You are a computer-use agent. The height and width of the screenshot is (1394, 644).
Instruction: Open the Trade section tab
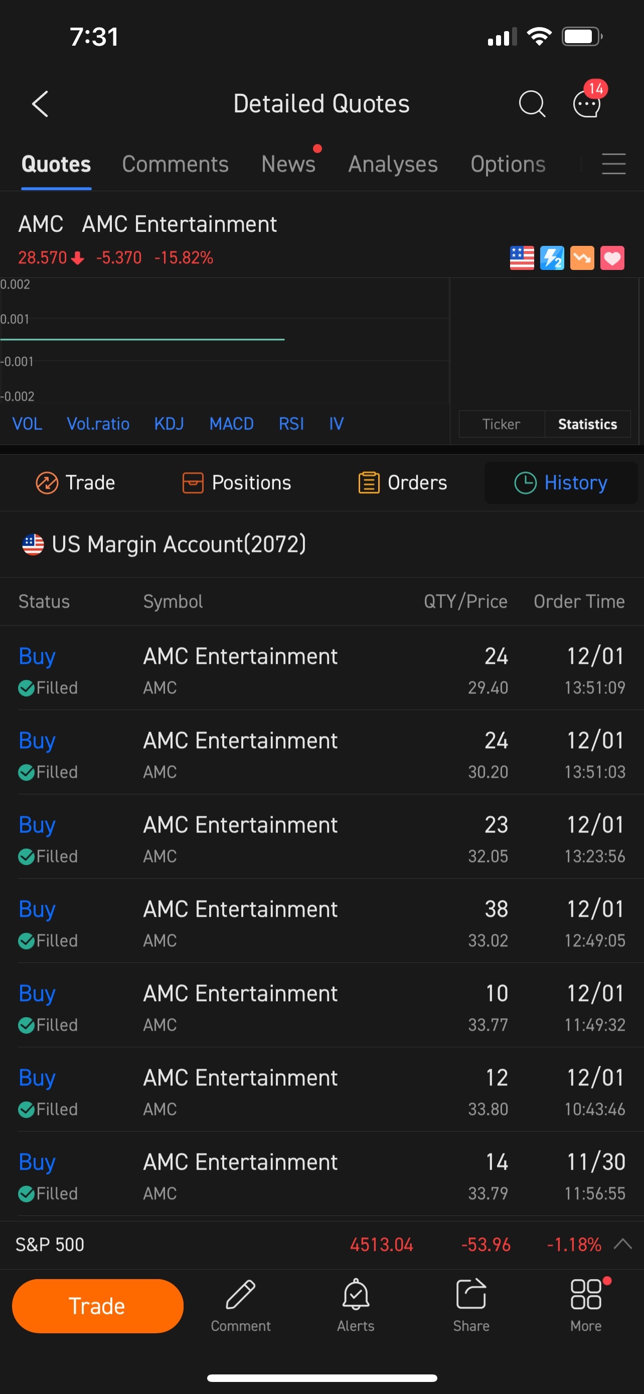[x=75, y=483]
